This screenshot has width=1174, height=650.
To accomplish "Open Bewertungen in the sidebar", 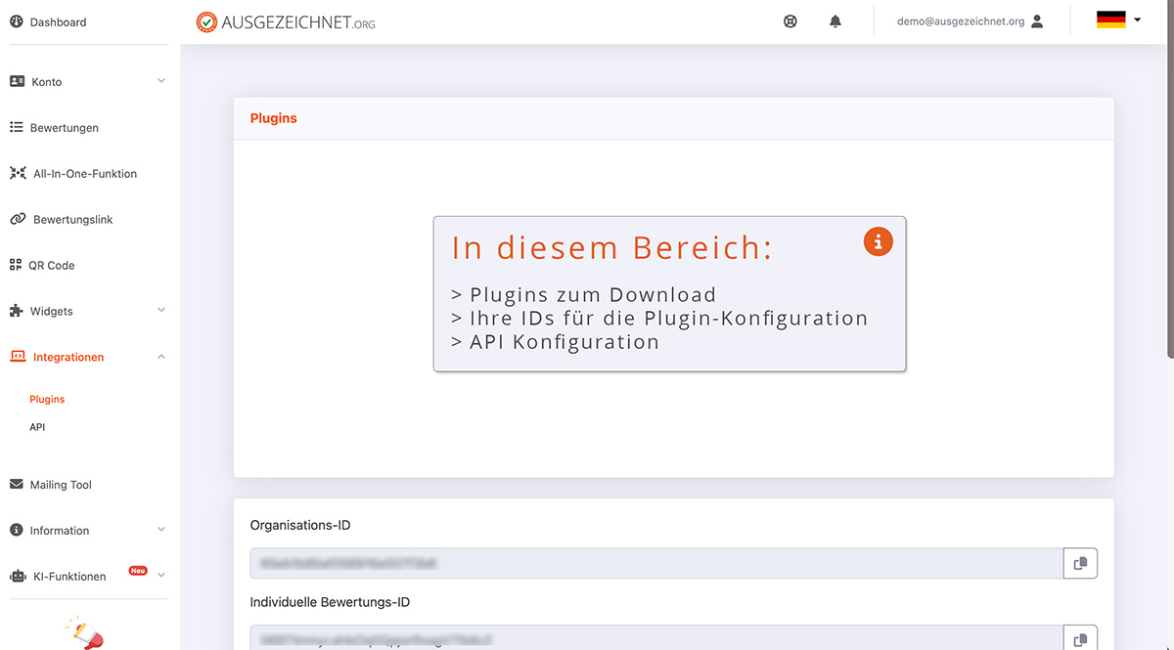I will pyautogui.click(x=64, y=128).
